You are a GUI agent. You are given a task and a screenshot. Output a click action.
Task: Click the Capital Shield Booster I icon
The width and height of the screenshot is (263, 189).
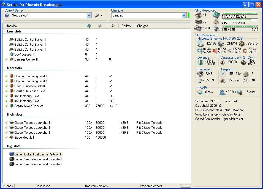point(12,106)
